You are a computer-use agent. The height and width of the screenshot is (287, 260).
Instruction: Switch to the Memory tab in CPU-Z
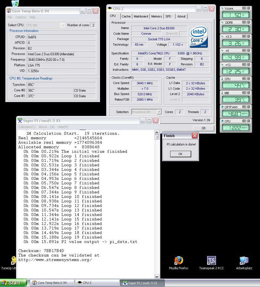pyautogui.click(x=157, y=16)
